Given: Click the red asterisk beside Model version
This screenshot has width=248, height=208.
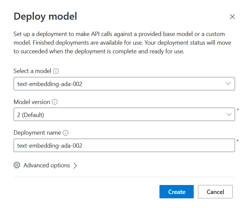Looking at the screenshot, I should click(x=237, y=110).
